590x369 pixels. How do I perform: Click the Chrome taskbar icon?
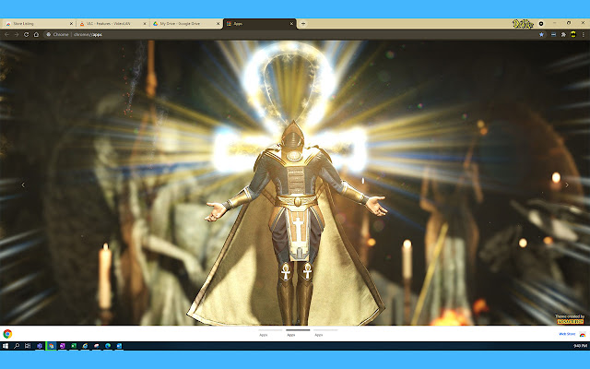point(51,346)
